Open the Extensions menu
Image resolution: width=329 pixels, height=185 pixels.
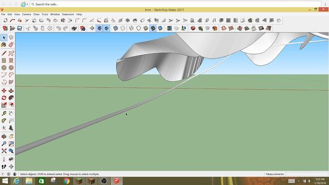pos(68,14)
